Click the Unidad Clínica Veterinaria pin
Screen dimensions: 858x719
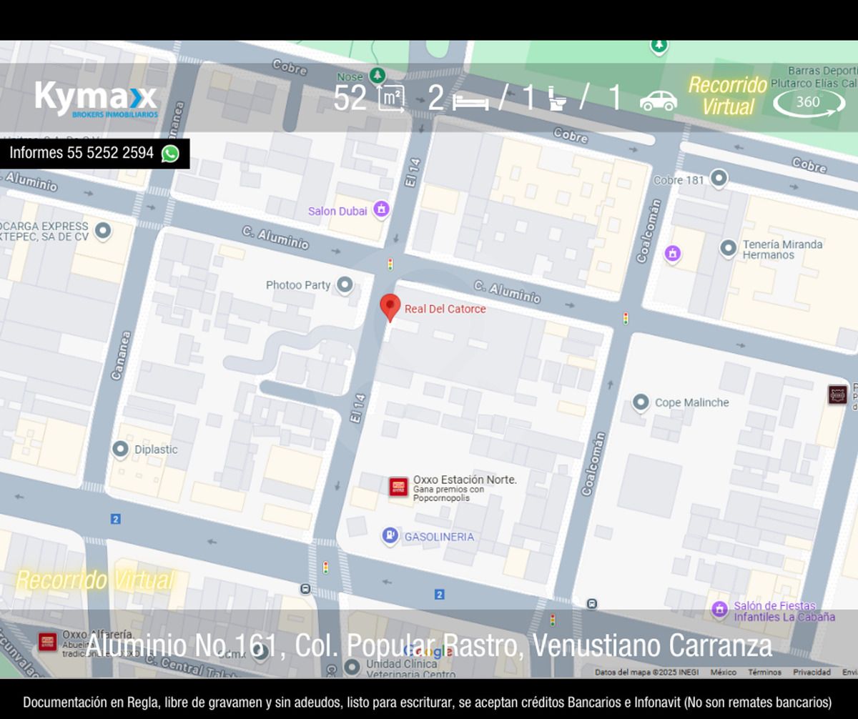tap(351, 667)
